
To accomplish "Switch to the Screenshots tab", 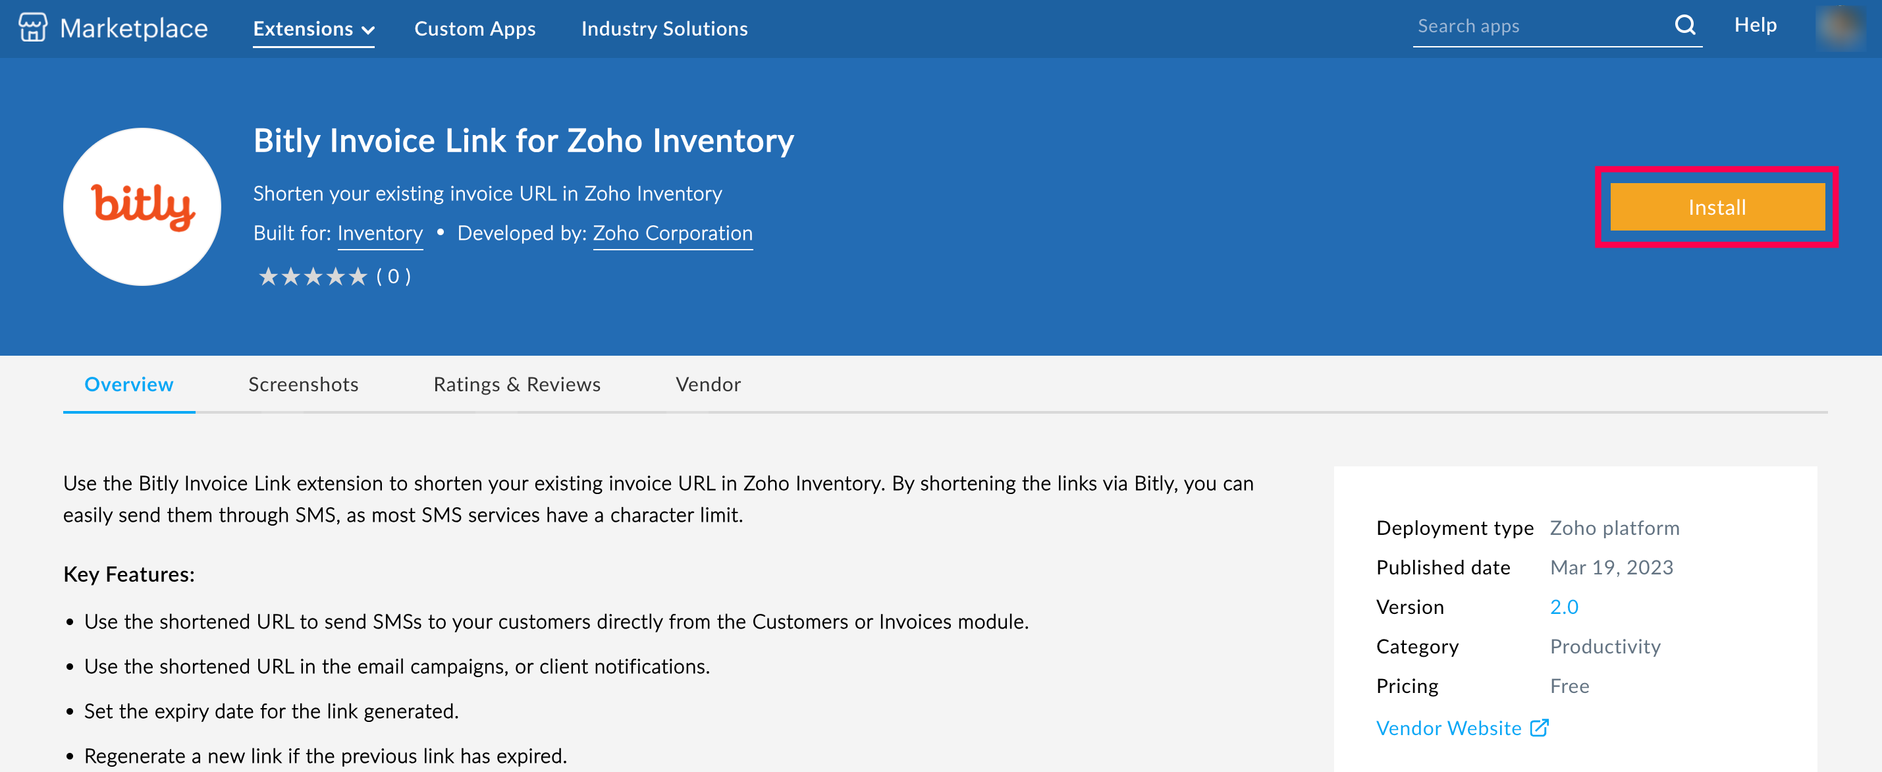I will click(303, 385).
